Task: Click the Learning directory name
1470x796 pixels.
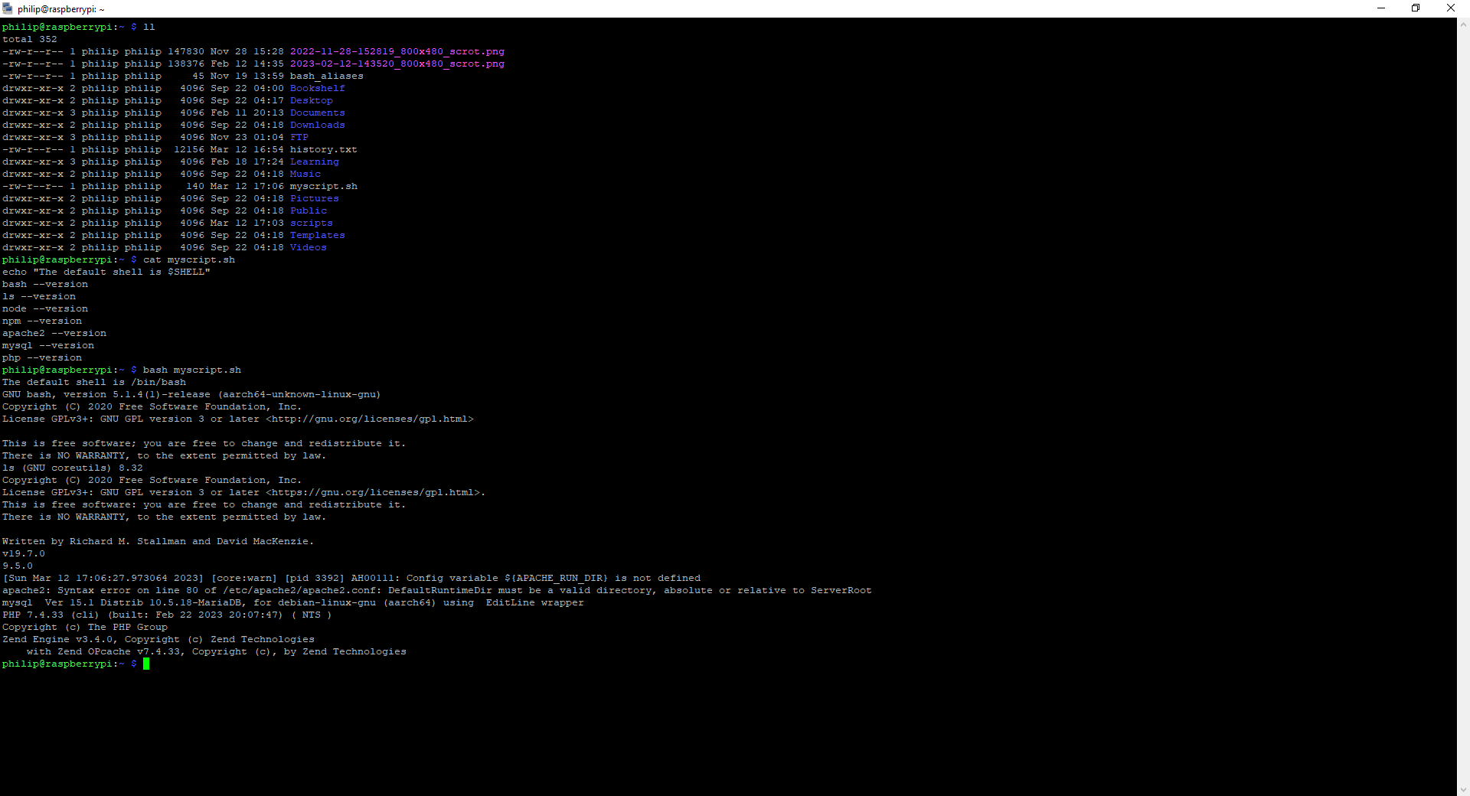Action: click(x=314, y=161)
